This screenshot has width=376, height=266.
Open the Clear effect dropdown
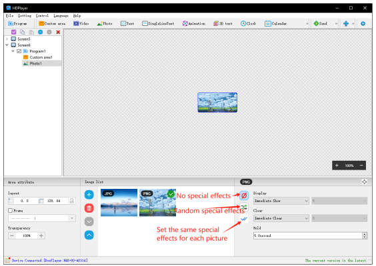[x=281, y=218]
